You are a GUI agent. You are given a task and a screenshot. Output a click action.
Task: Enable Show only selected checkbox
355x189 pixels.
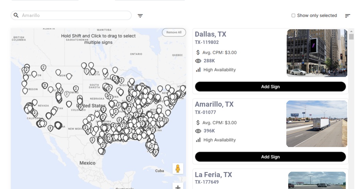click(x=293, y=16)
